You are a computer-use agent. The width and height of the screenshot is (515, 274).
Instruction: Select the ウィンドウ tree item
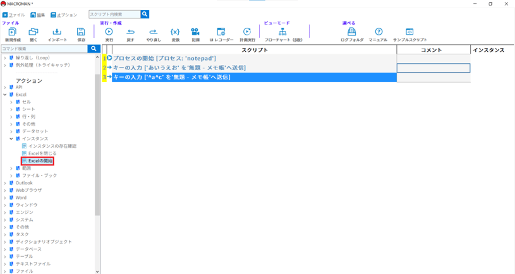[27, 205]
